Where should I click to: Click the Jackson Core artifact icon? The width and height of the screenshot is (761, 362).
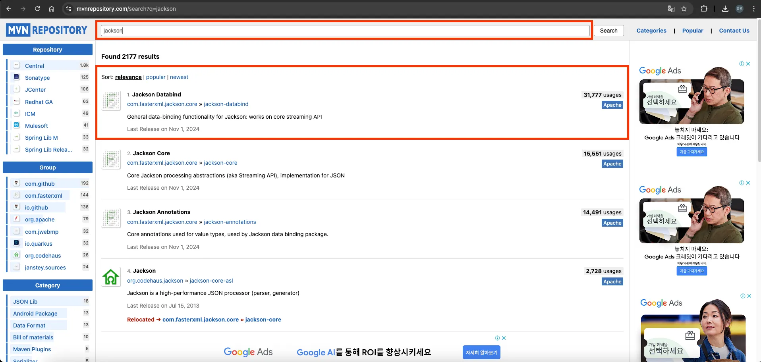(x=111, y=160)
